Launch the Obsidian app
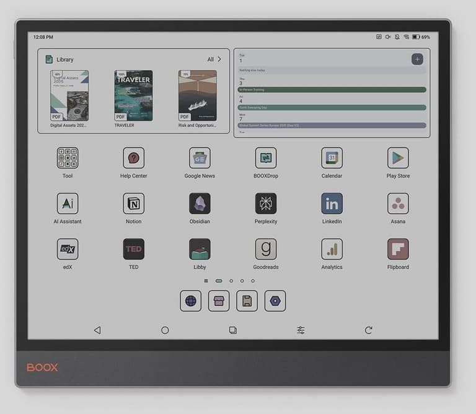This screenshot has width=476, height=414. pos(200,203)
